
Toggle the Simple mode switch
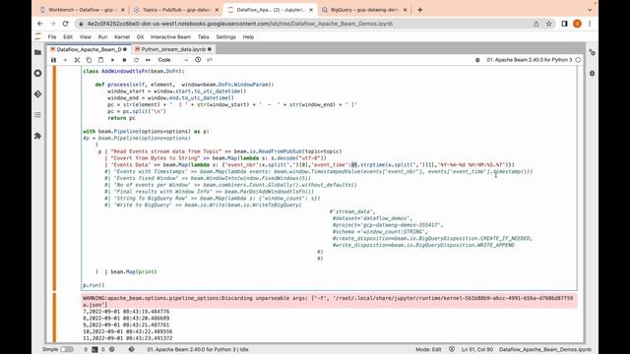click(67, 350)
